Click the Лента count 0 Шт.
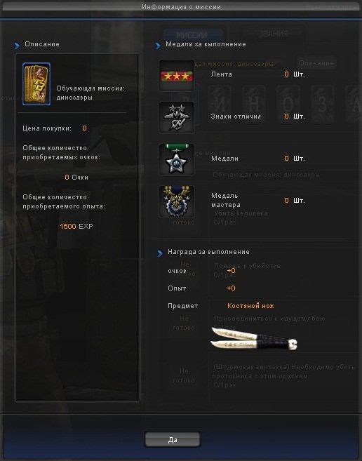The image size is (362, 461). click(x=295, y=74)
